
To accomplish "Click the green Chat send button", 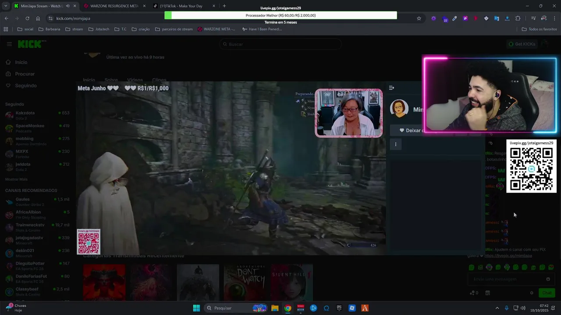I will tap(547, 293).
